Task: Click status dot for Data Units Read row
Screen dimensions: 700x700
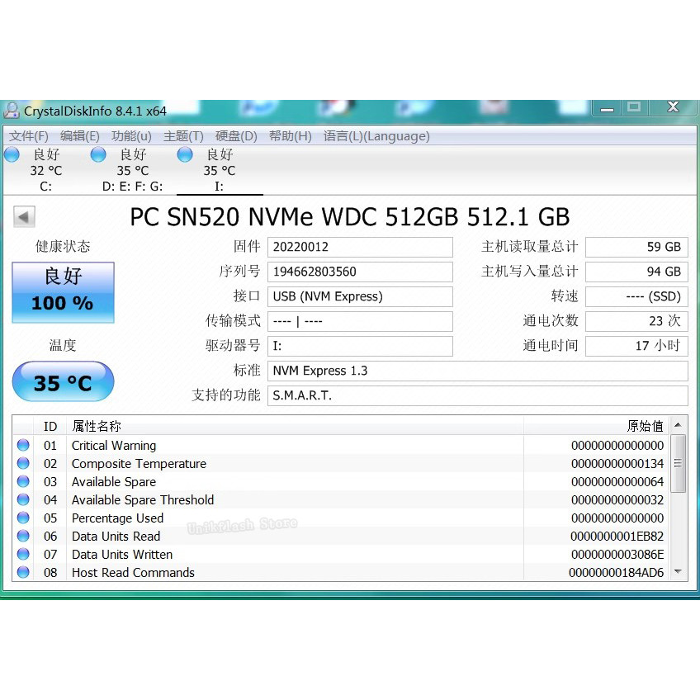Action: (23, 536)
